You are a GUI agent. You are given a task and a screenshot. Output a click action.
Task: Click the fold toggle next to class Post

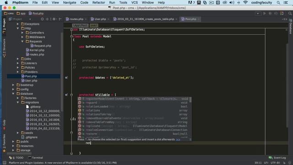click(71, 37)
